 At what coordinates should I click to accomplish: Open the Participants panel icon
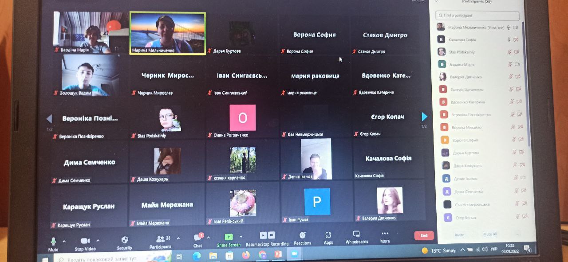click(160, 239)
